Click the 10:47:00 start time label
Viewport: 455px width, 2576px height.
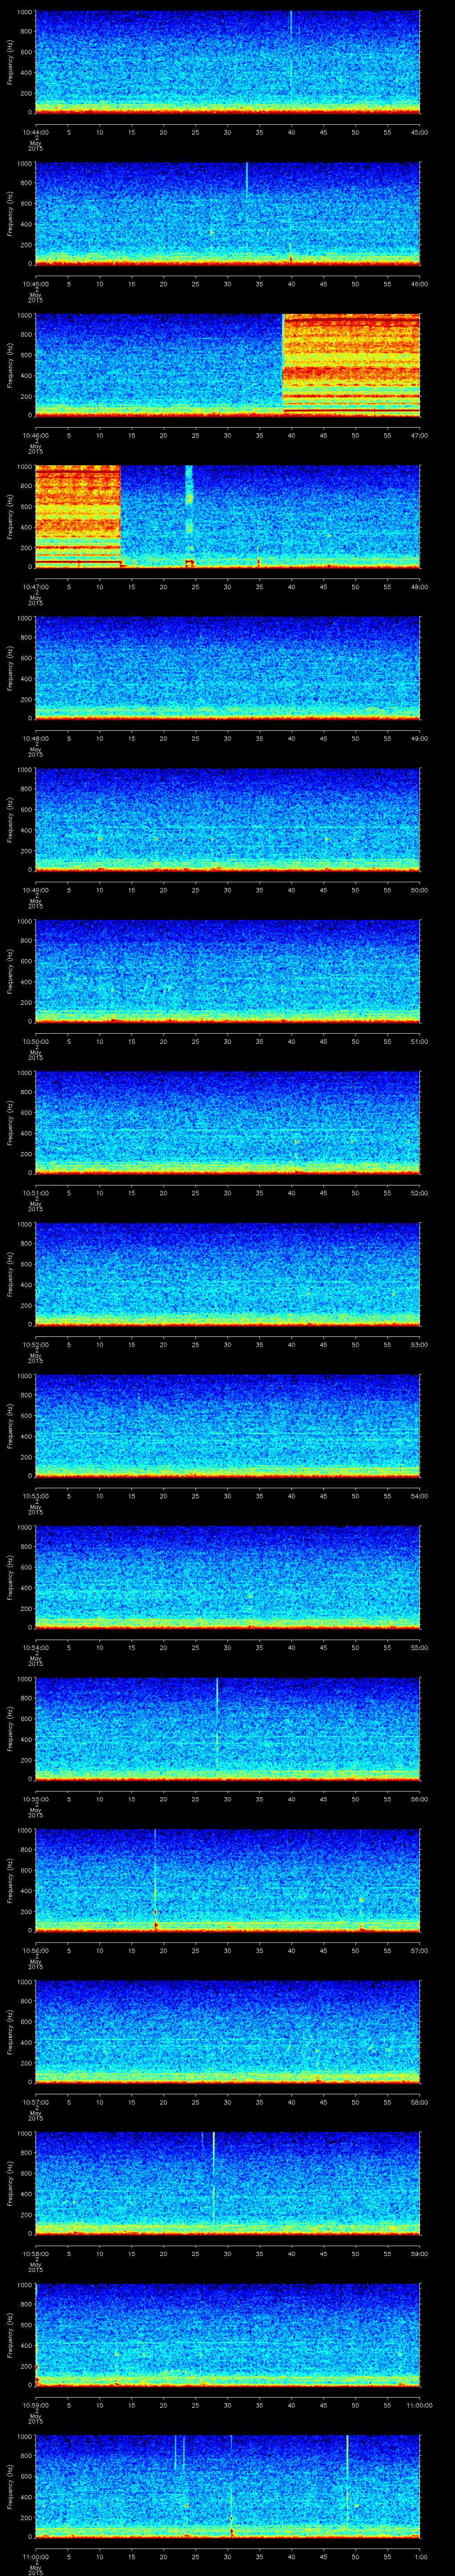click(x=35, y=587)
